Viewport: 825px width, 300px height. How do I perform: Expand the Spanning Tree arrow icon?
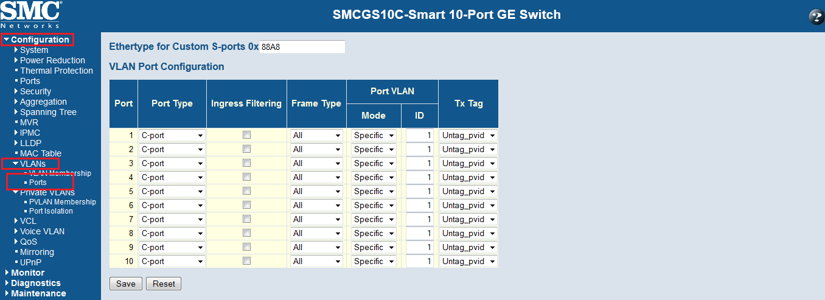click(16, 112)
